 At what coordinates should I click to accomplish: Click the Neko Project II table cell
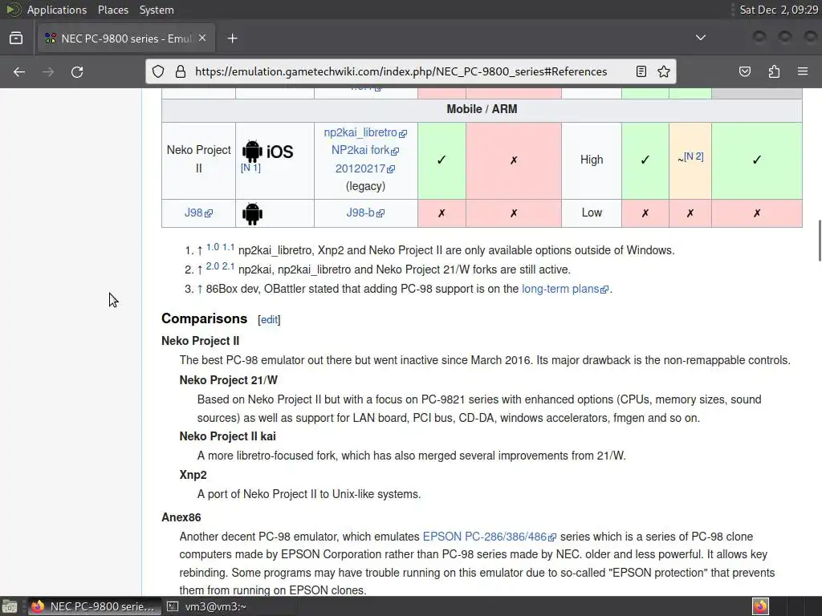198,160
